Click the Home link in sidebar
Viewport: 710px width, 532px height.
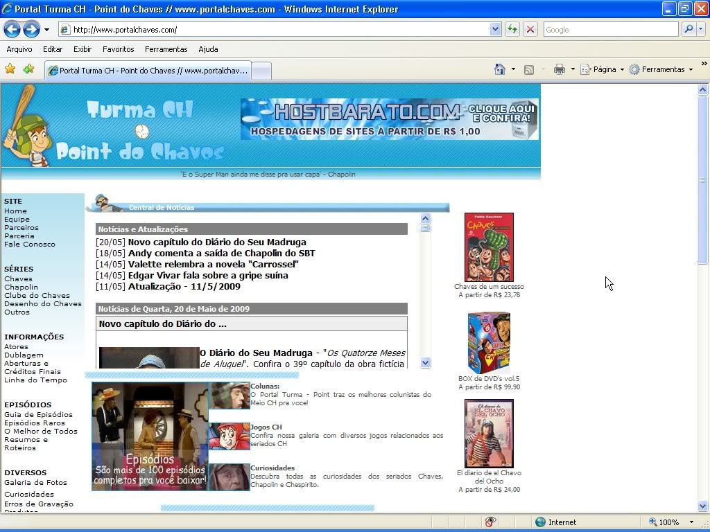pos(15,211)
